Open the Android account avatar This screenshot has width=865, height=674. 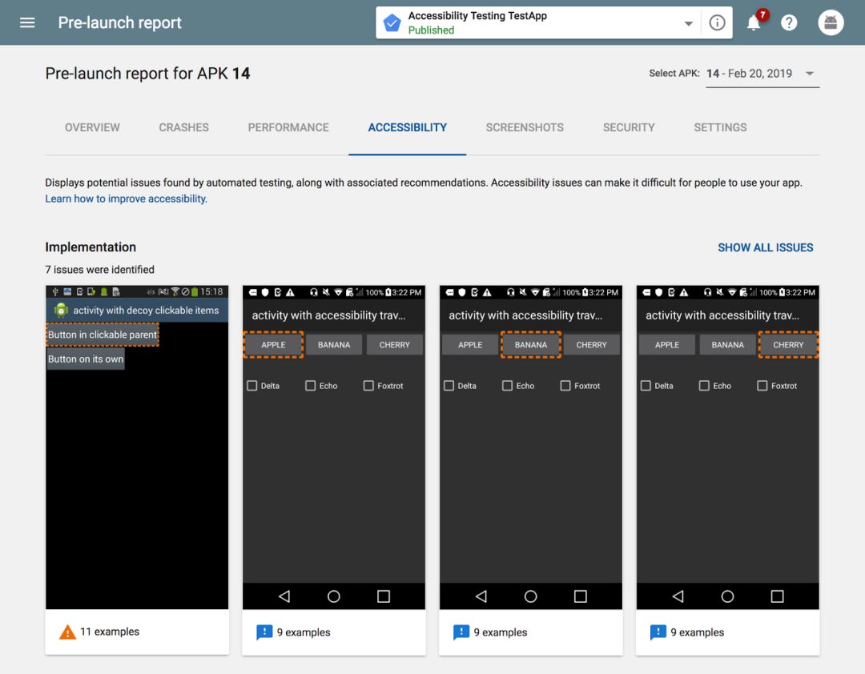pyautogui.click(x=831, y=23)
